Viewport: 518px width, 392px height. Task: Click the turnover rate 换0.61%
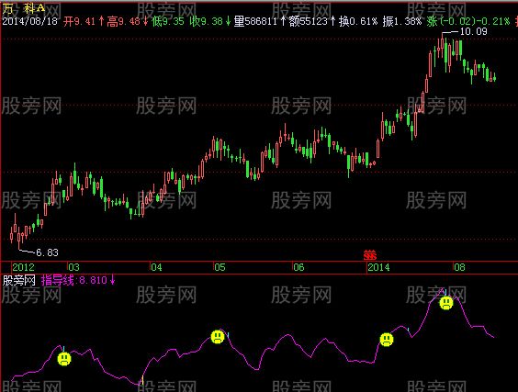[358, 21]
